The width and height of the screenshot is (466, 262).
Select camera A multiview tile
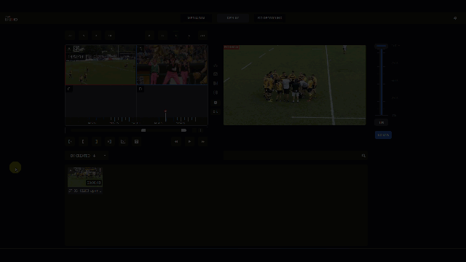coord(100,65)
